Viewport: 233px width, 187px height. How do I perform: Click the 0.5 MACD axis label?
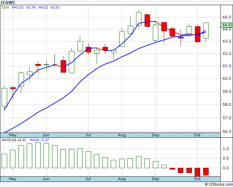[x=226, y=158]
